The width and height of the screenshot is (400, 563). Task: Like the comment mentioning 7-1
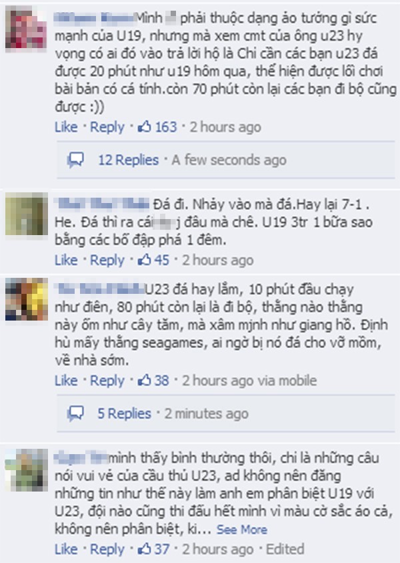[x=66, y=260]
